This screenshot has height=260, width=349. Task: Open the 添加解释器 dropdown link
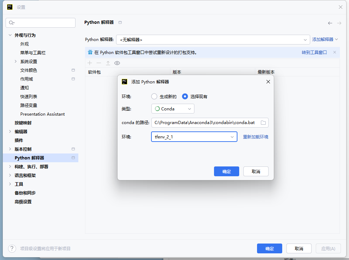(325, 40)
